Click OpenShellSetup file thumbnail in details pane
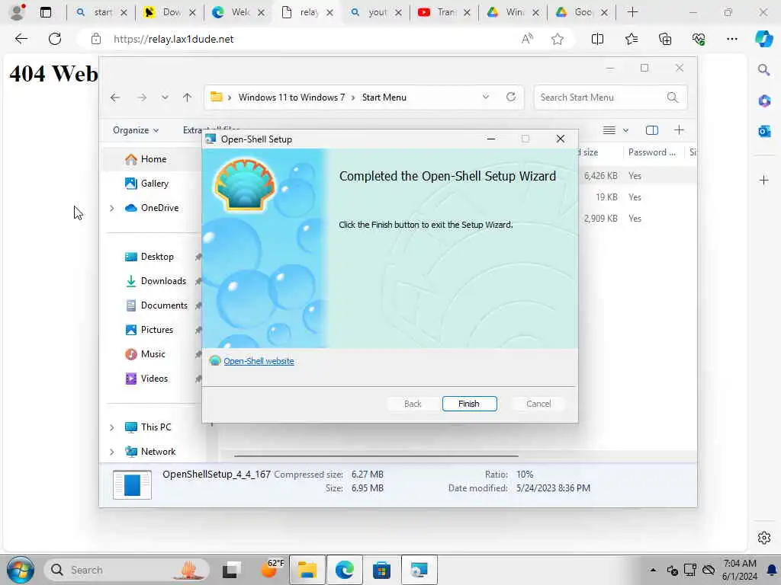The width and height of the screenshot is (781, 585). [x=132, y=484]
